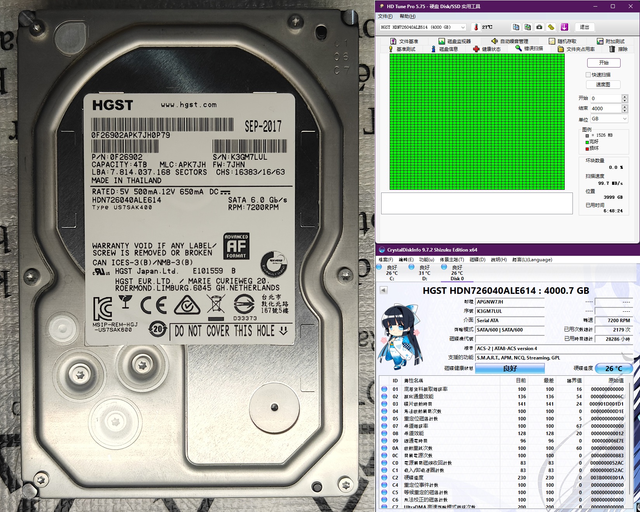The image size is (640, 512).
Task: Switch to the 基准测试 tab
Action: click(x=402, y=49)
